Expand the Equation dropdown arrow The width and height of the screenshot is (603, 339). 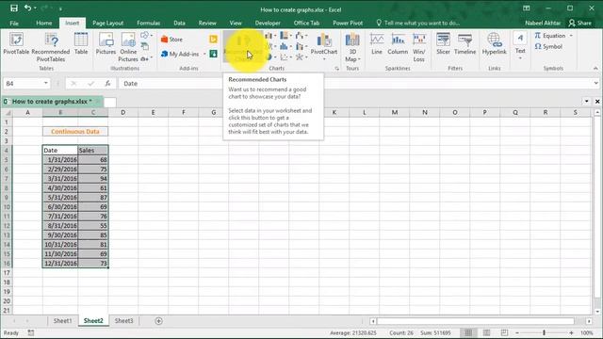tap(571, 36)
